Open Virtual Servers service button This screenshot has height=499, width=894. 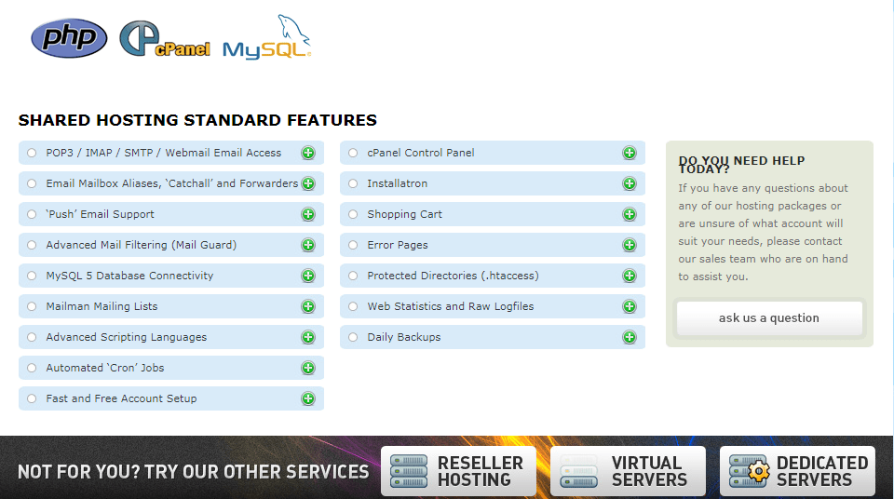coord(628,471)
